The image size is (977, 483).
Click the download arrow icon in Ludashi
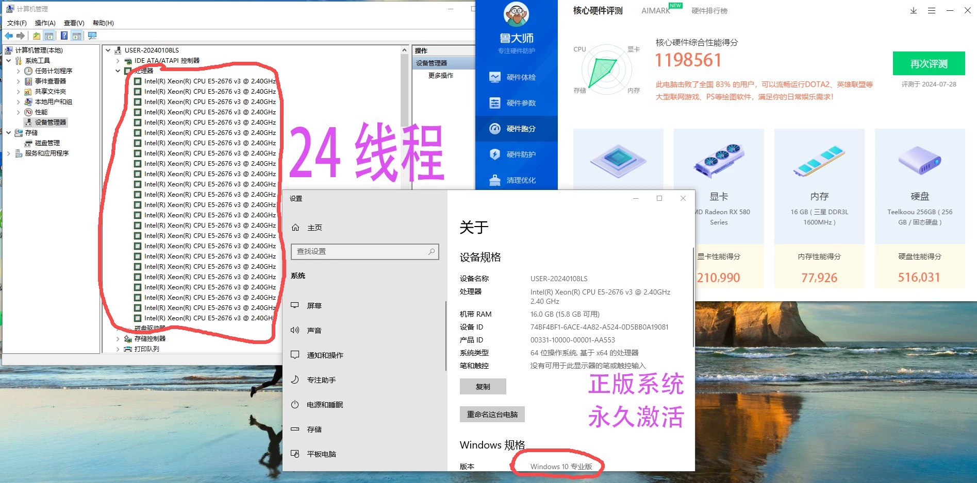[913, 10]
